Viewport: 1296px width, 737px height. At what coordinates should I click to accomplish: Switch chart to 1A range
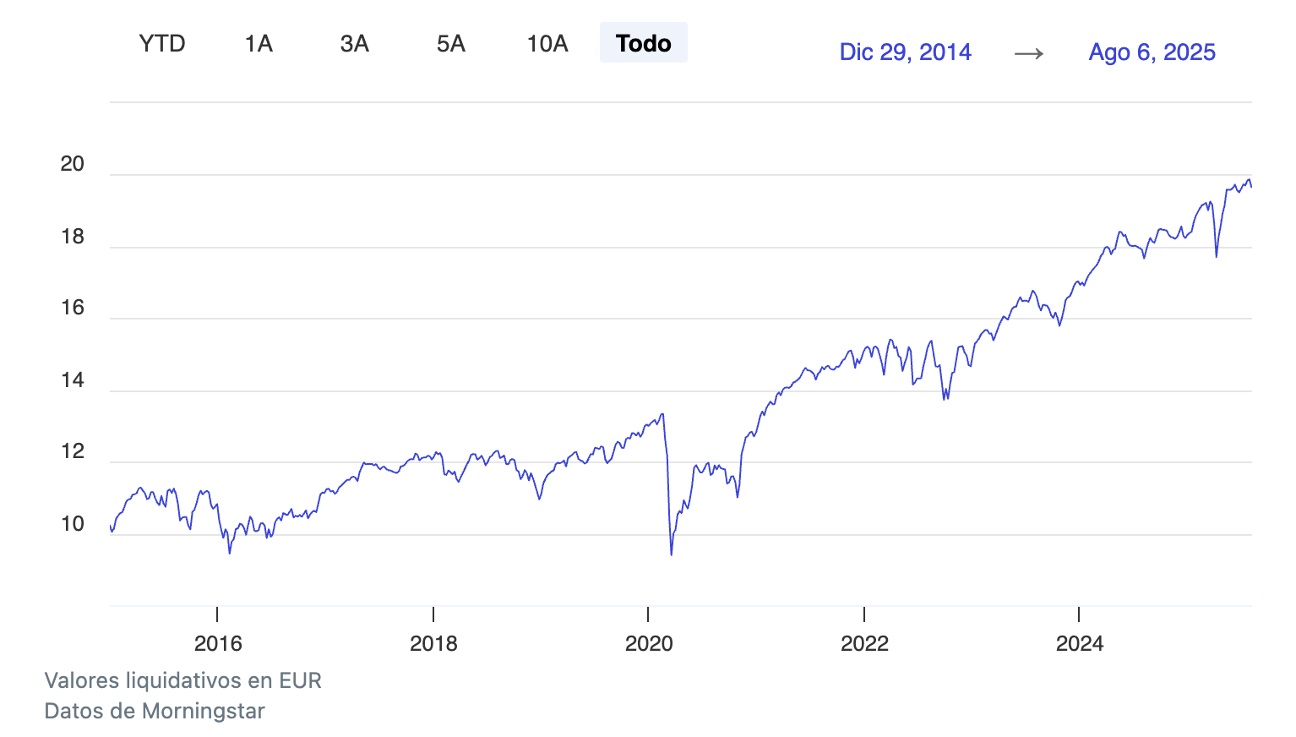[259, 43]
